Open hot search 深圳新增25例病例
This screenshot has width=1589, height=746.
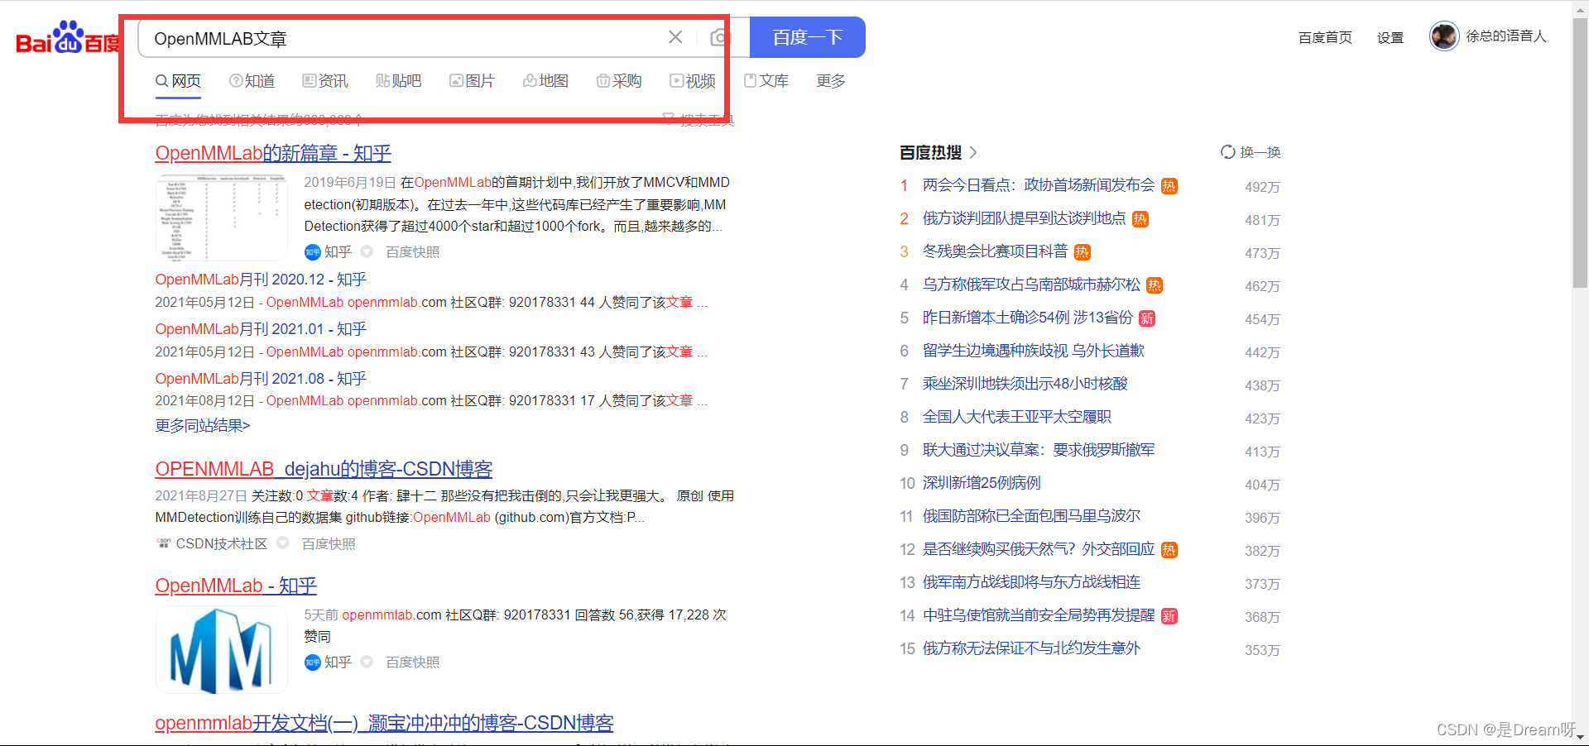tap(982, 483)
